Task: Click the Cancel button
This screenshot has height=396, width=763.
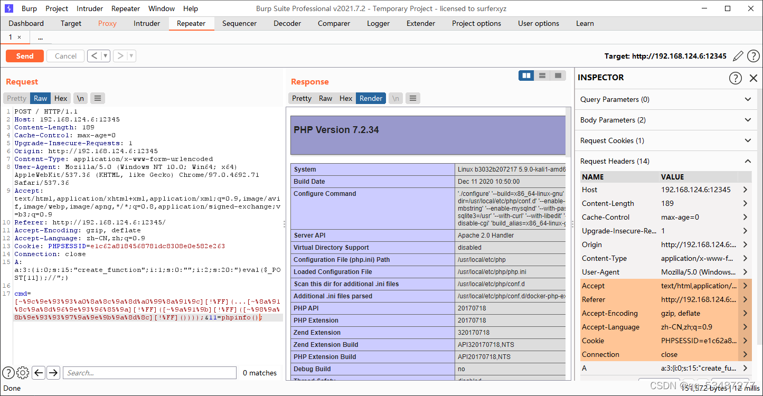Action: [x=65, y=56]
